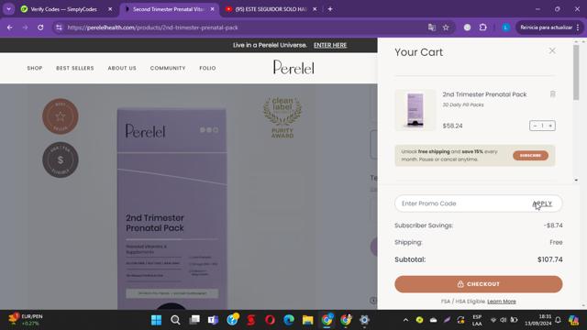Click the address bar URL
Viewport: 587px width, 330px height.
(x=153, y=27)
